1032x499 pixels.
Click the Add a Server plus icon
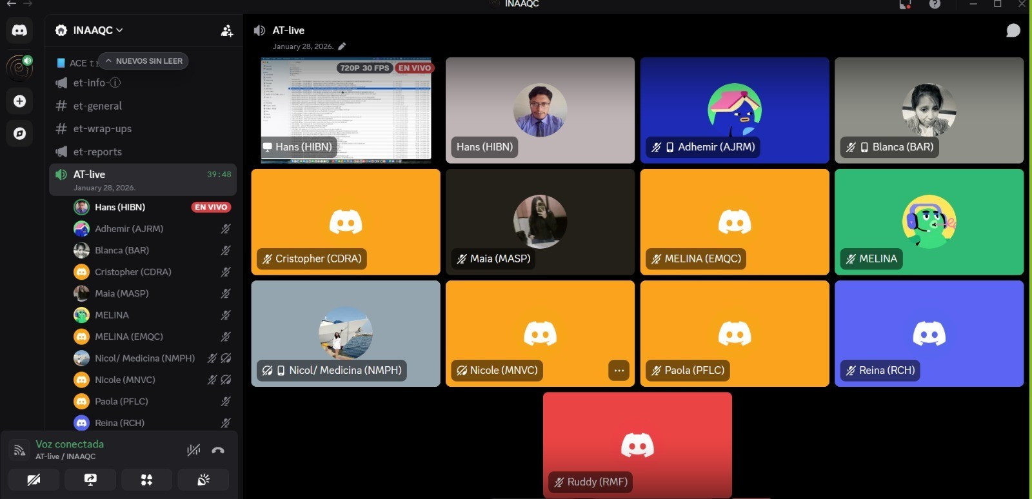[19, 101]
